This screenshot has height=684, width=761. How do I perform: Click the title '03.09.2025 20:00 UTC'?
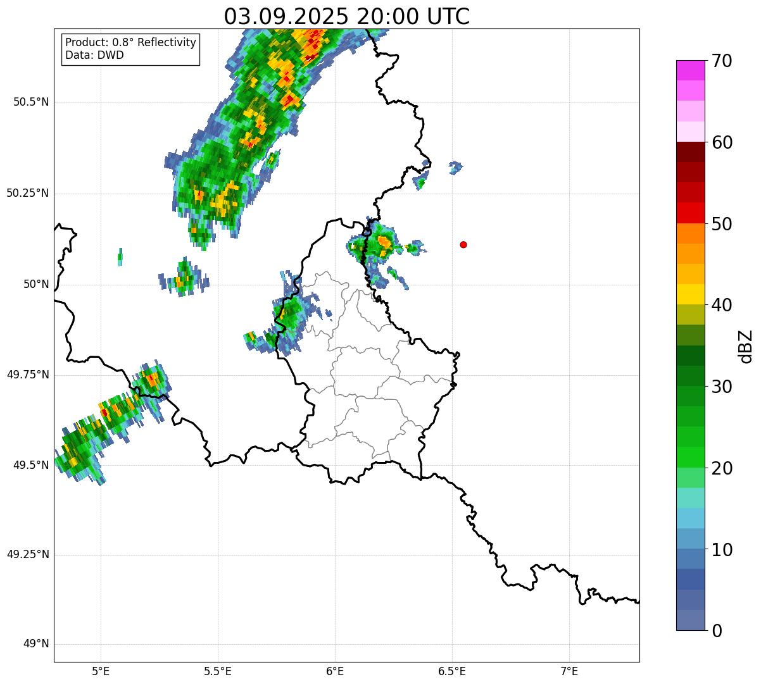point(346,16)
